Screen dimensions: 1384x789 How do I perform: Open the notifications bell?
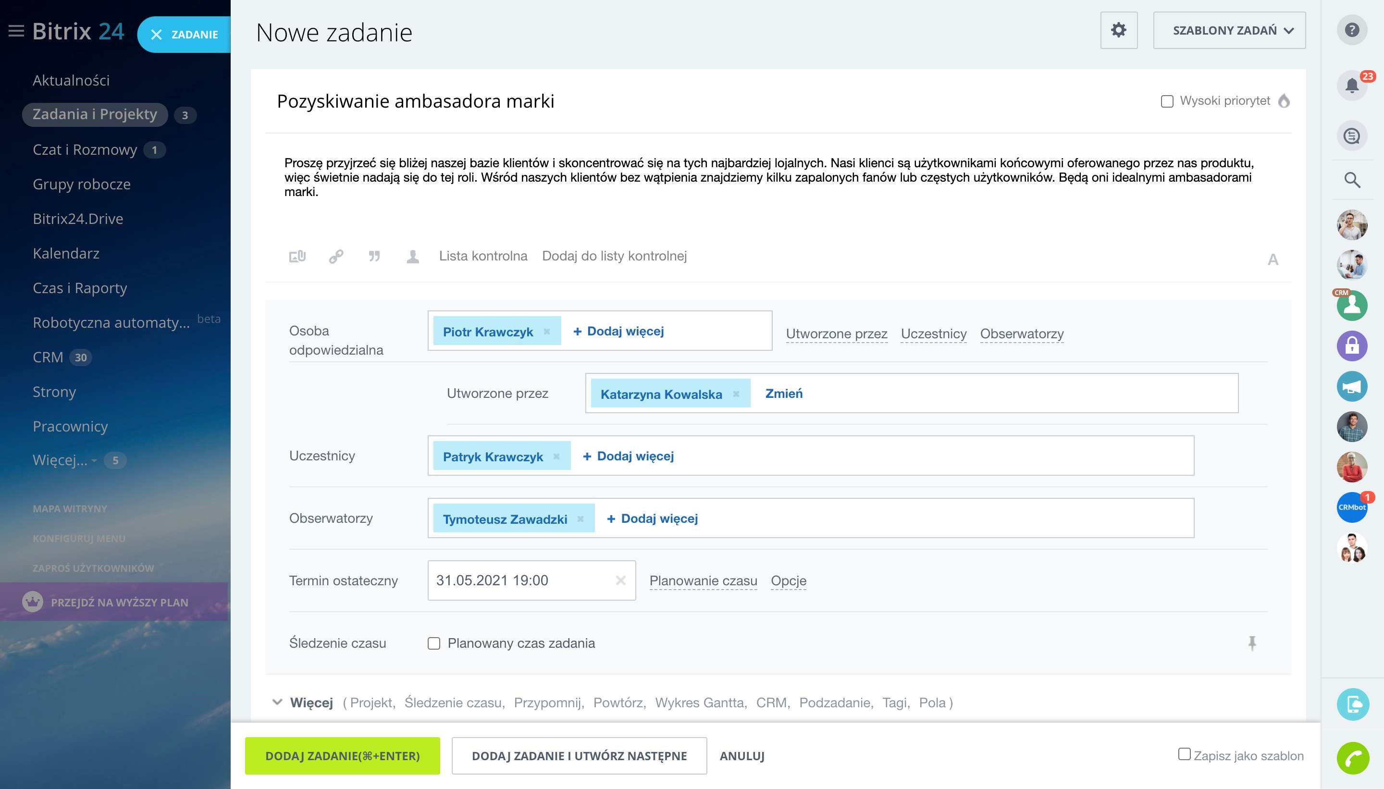pos(1352,85)
